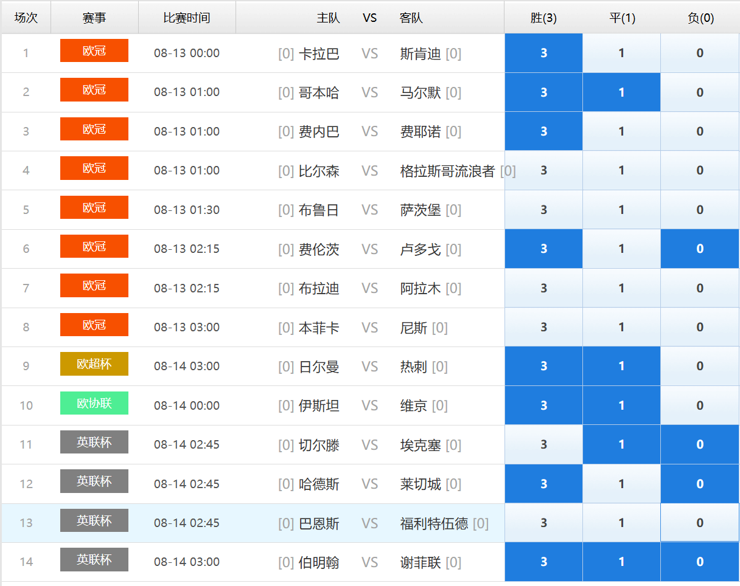Click the away team name 热刺
The image size is (740, 586).
(x=413, y=367)
